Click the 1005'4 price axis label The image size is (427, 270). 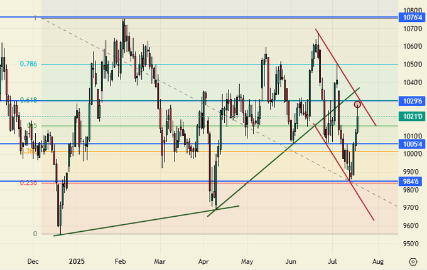coord(412,144)
